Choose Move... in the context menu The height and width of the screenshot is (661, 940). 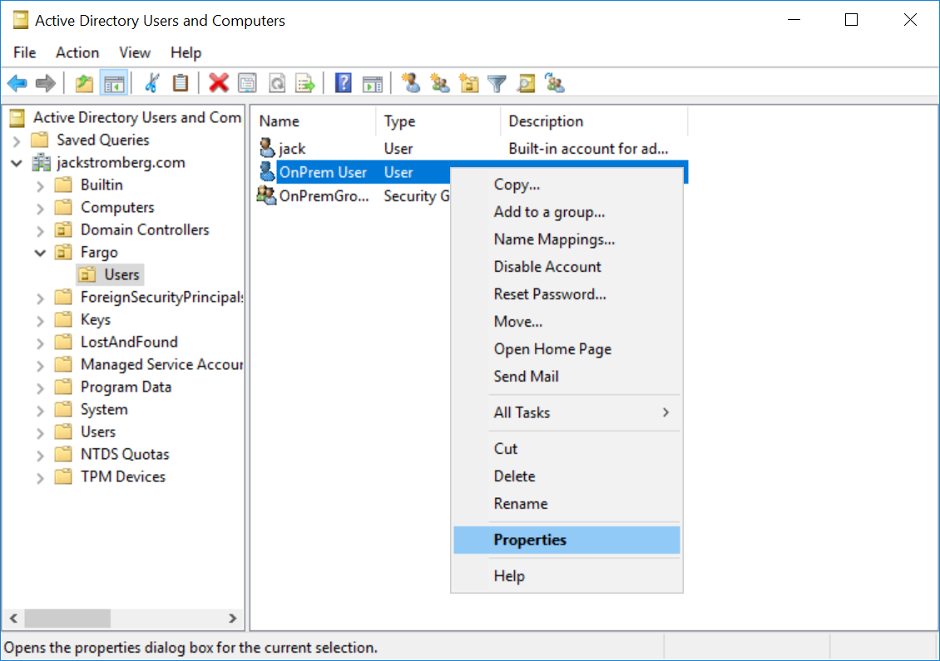click(566, 322)
